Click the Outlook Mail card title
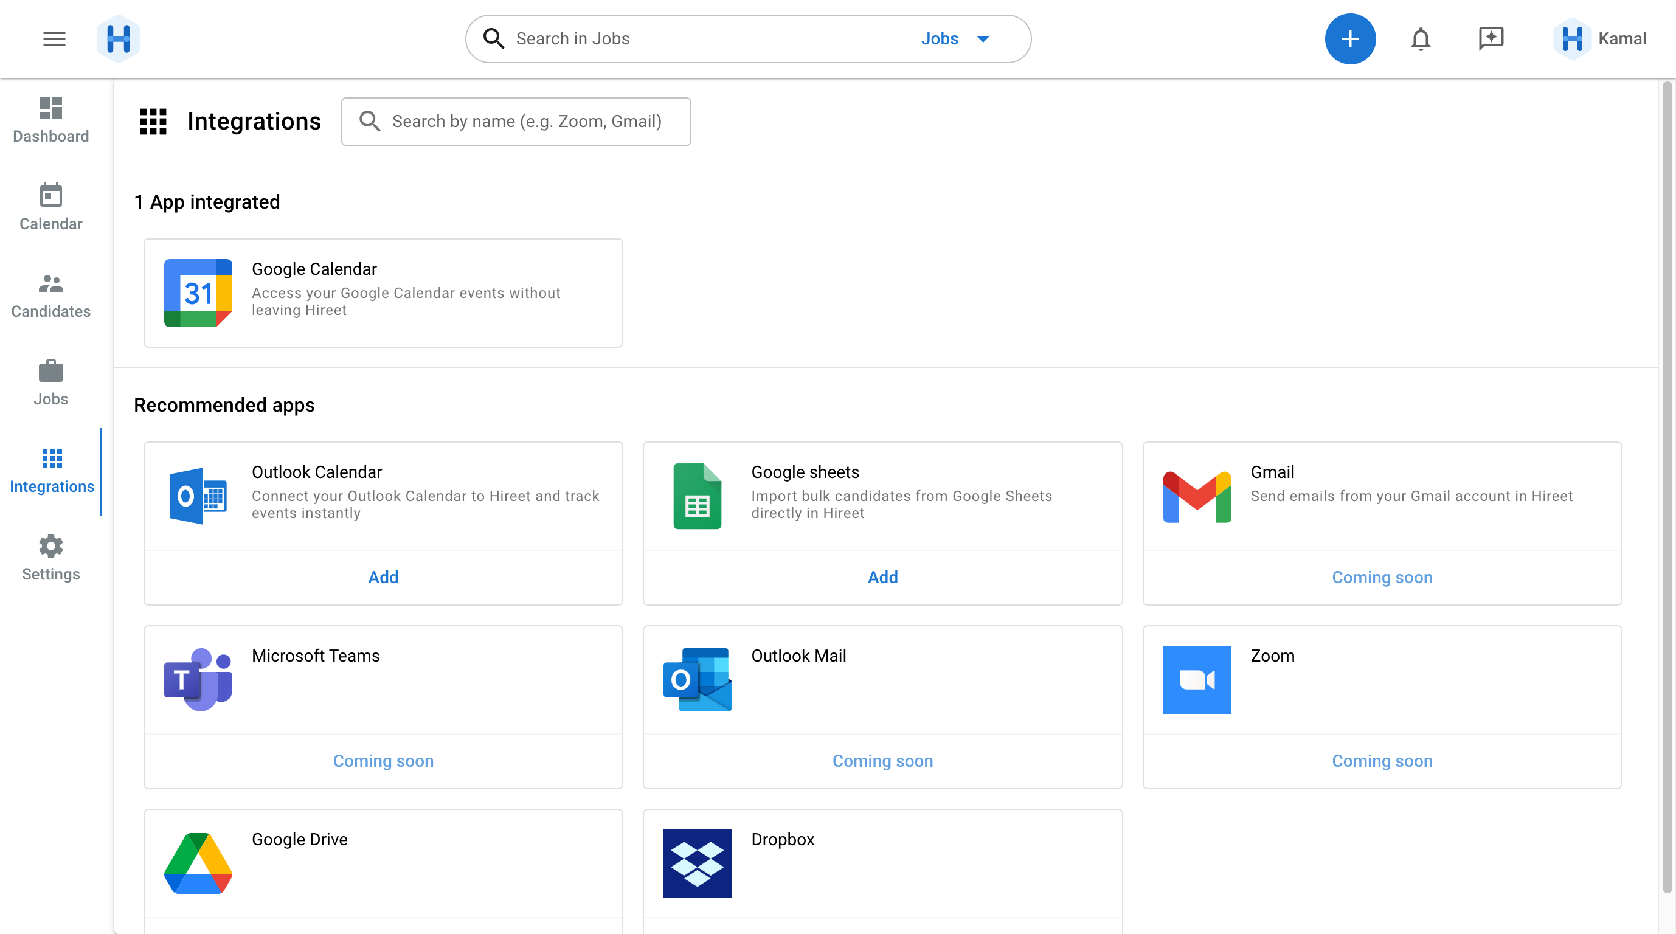Screen dimensions: 1676x934 point(798,656)
